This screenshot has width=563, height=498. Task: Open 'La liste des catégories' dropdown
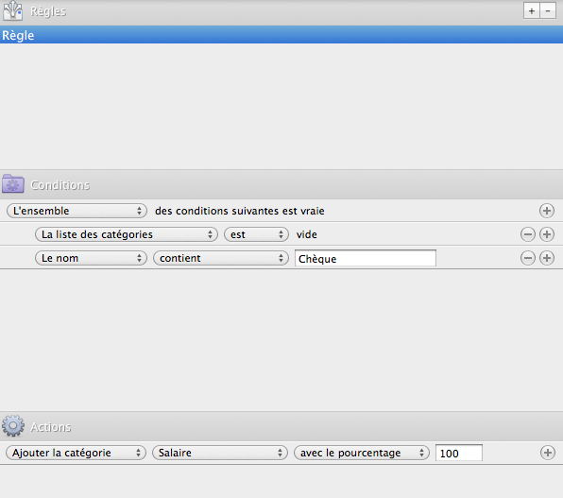(x=127, y=234)
